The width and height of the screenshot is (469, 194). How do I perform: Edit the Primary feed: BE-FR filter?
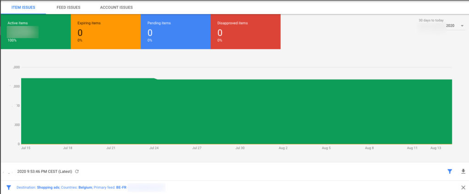tap(110, 188)
